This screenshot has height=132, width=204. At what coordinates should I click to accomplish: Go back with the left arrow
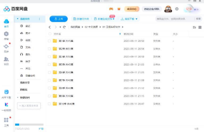50,27
